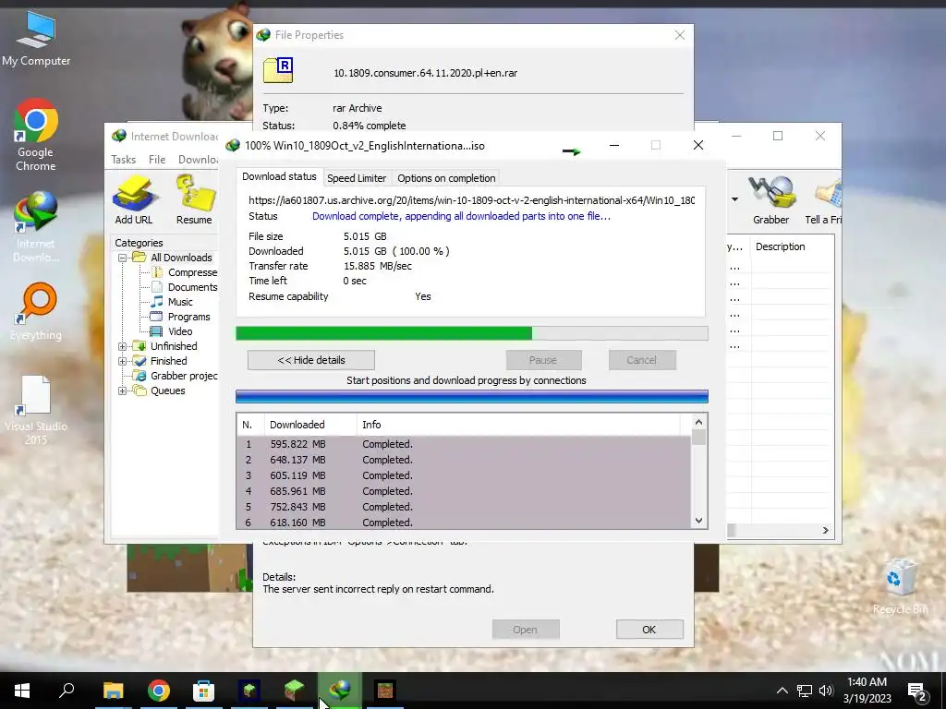946x709 pixels.
Task: Open My Computer desktop icon
Action: coord(36,39)
